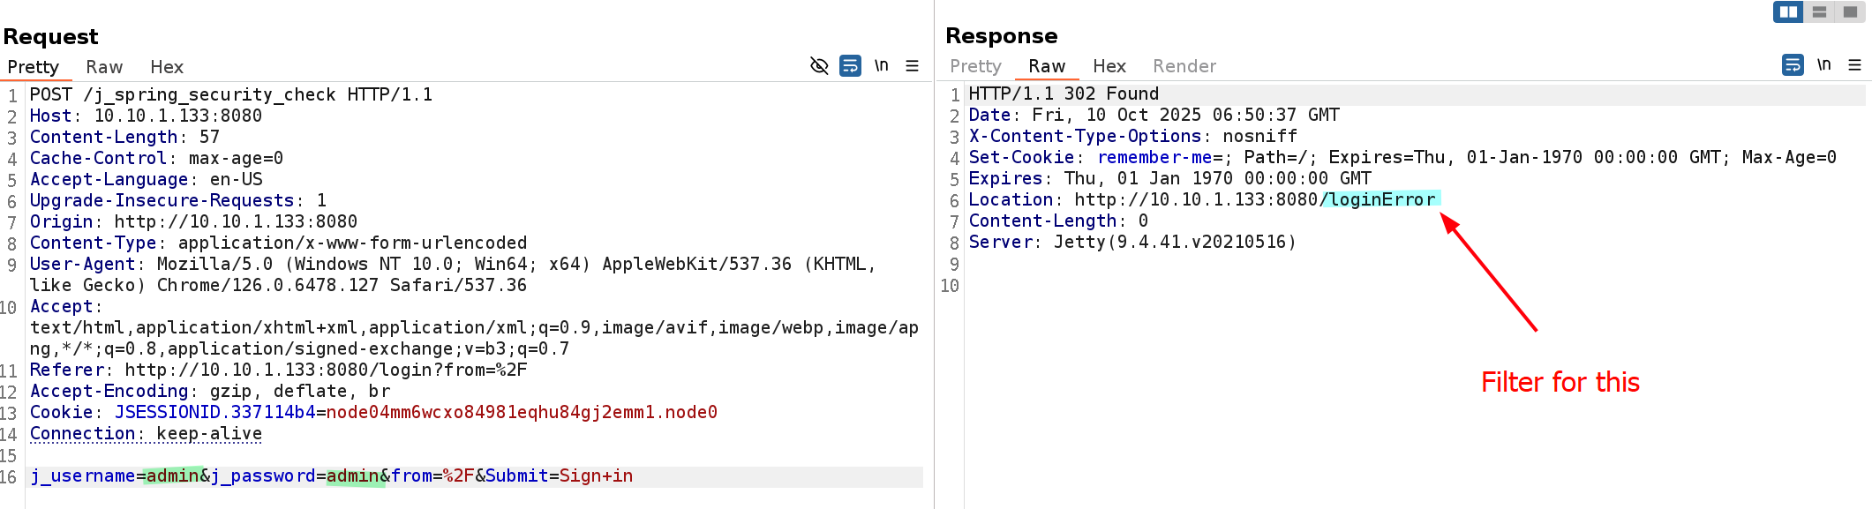Image resolution: width=1872 pixels, height=509 pixels.
Task: Select the single-pane tabbed layout icon
Action: pyautogui.click(x=1850, y=12)
